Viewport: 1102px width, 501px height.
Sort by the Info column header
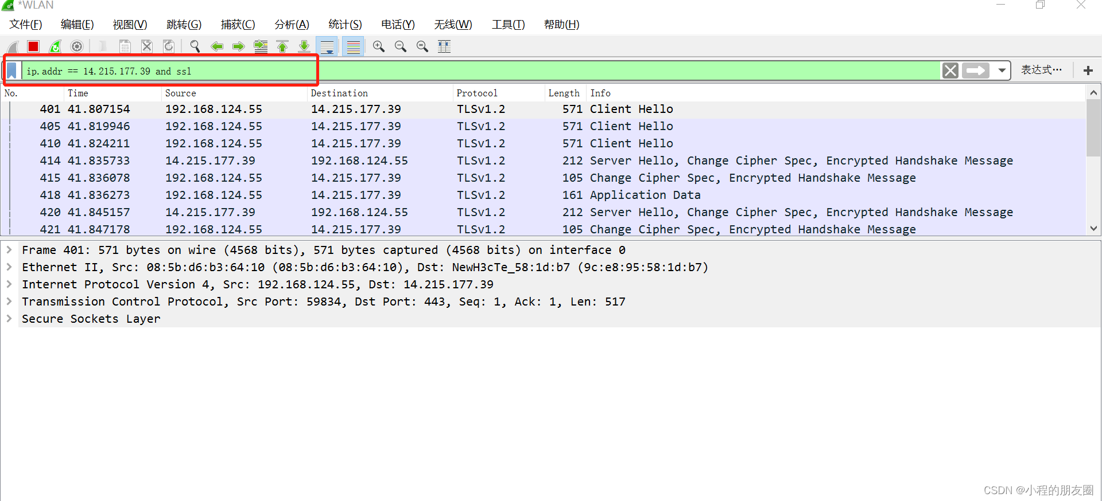click(836, 93)
